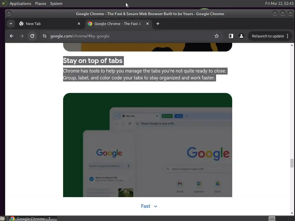Open the side panel
295x221 pixels.
tap(231, 36)
